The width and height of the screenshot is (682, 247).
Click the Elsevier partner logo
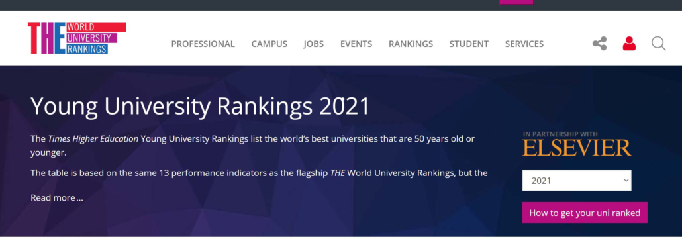[577, 148]
